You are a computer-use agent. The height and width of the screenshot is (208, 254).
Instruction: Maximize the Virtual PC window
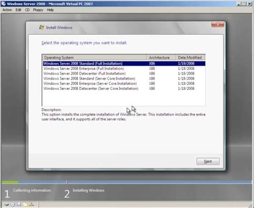[x=244, y=4]
